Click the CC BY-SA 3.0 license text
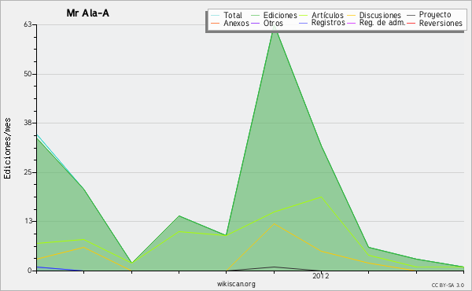Viewport: 472px width, 291px height. 448,285
